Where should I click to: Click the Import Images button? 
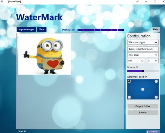click(26, 30)
